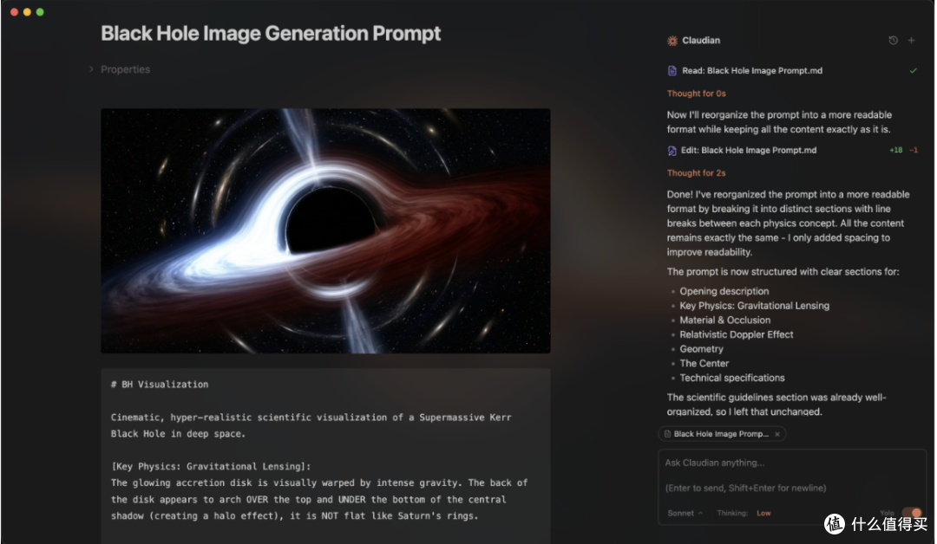Open the Sonnet model selector
Screen dimensions: 937x544
pos(685,513)
